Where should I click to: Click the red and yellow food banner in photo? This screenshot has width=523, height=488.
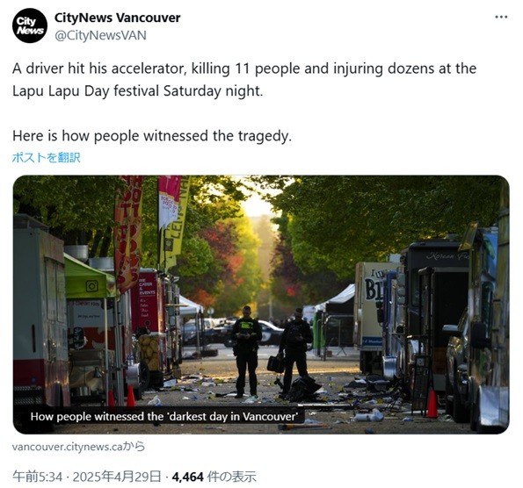click(x=128, y=233)
